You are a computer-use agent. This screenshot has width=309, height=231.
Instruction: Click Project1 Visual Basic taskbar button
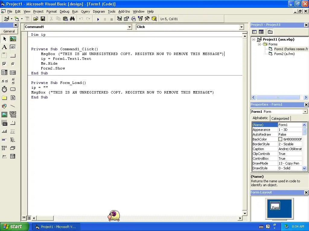click(56, 227)
